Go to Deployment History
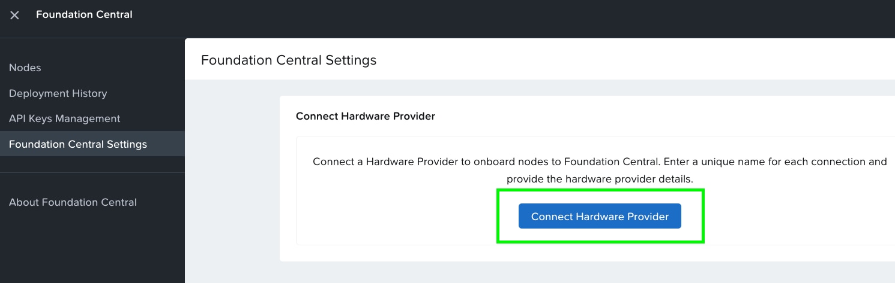This screenshot has width=895, height=283. click(x=58, y=93)
